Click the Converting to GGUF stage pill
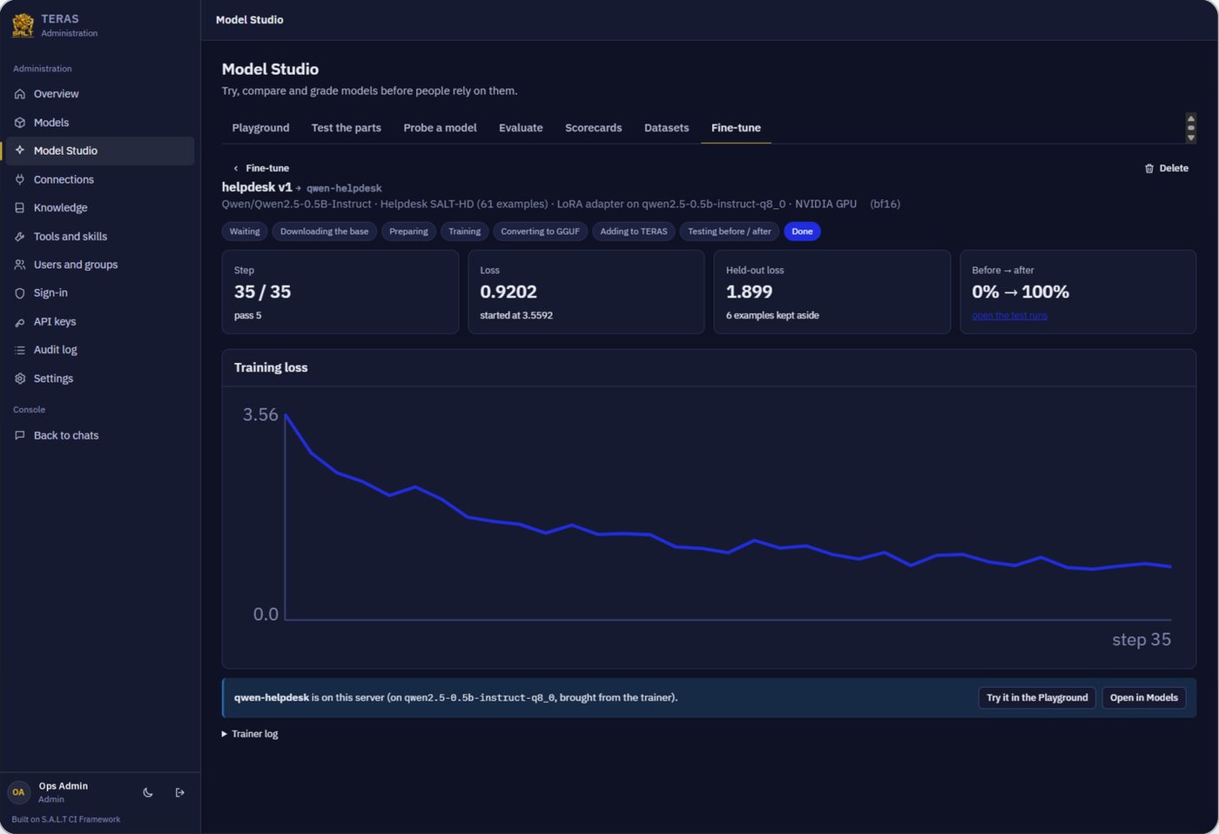 tap(540, 232)
